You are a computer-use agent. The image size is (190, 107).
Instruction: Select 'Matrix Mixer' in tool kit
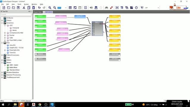pos(13,67)
